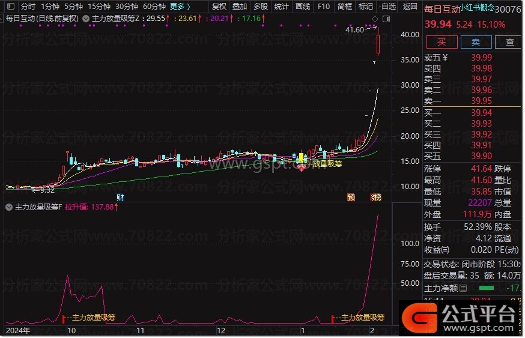Click the 主力净额 detail list icon
Screen dimensions: 525x338
tap(463, 288)
